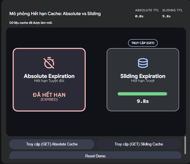Click the Reset Demo button
Screen dimensions: 190x164
[95, 156]
